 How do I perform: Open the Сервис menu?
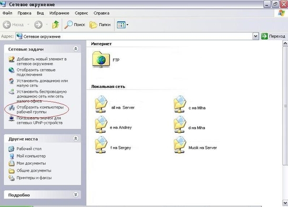(x=81, y=13)
